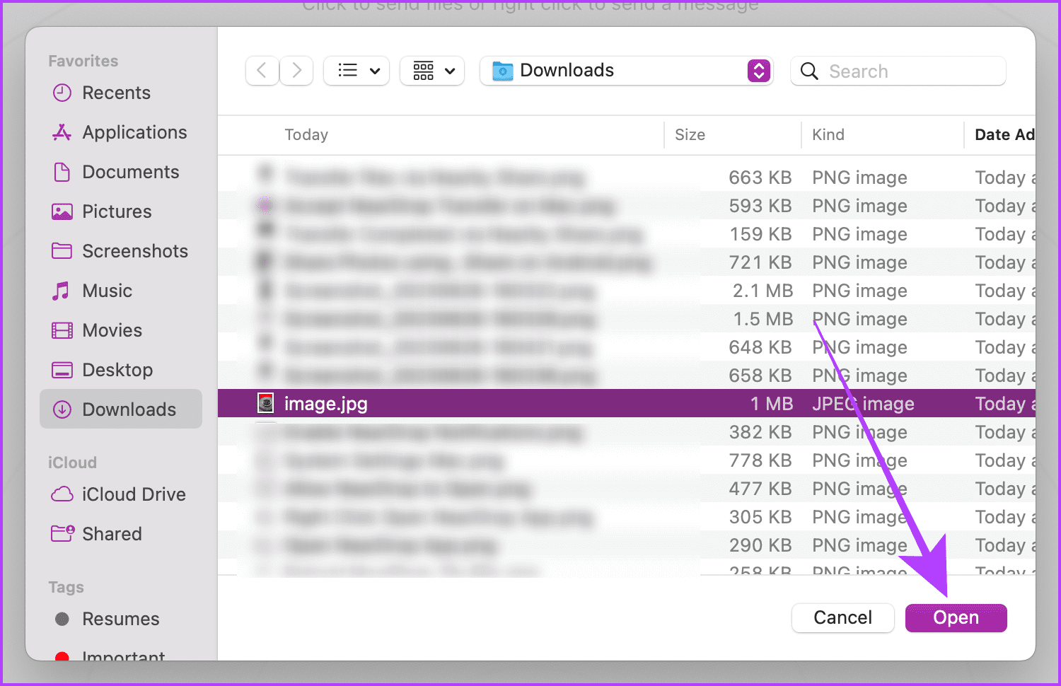Go back with the left chevron
The width and height of the screenshot is (1061, 686).
point(262,71)
